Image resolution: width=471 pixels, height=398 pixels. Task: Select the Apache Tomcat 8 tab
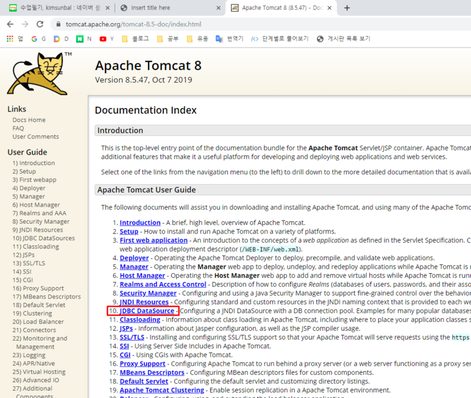point(281,8)
